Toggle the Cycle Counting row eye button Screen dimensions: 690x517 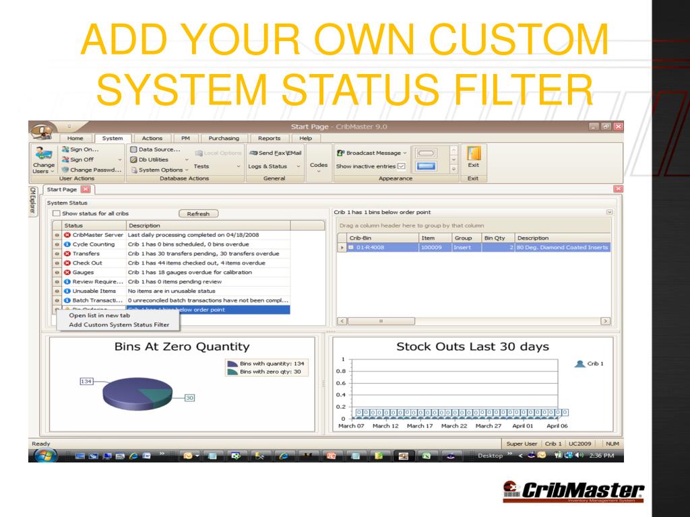[57, 244]
